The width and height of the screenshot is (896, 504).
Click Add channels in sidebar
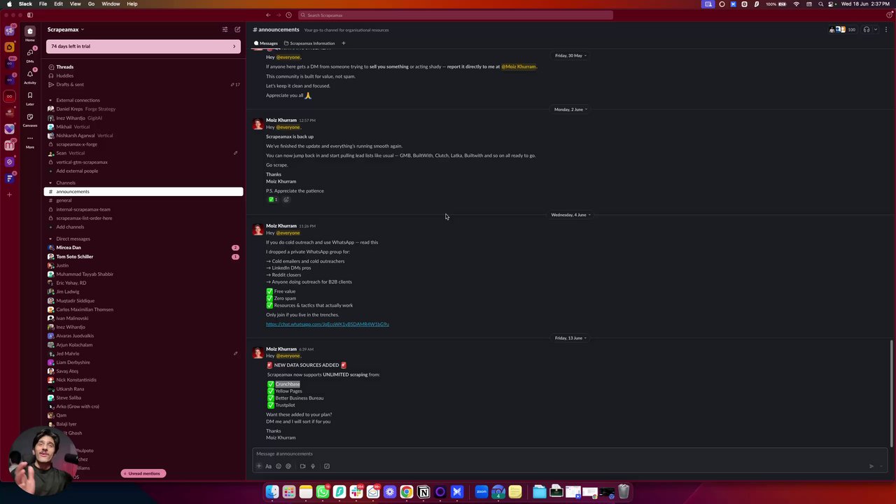[70, 227]
